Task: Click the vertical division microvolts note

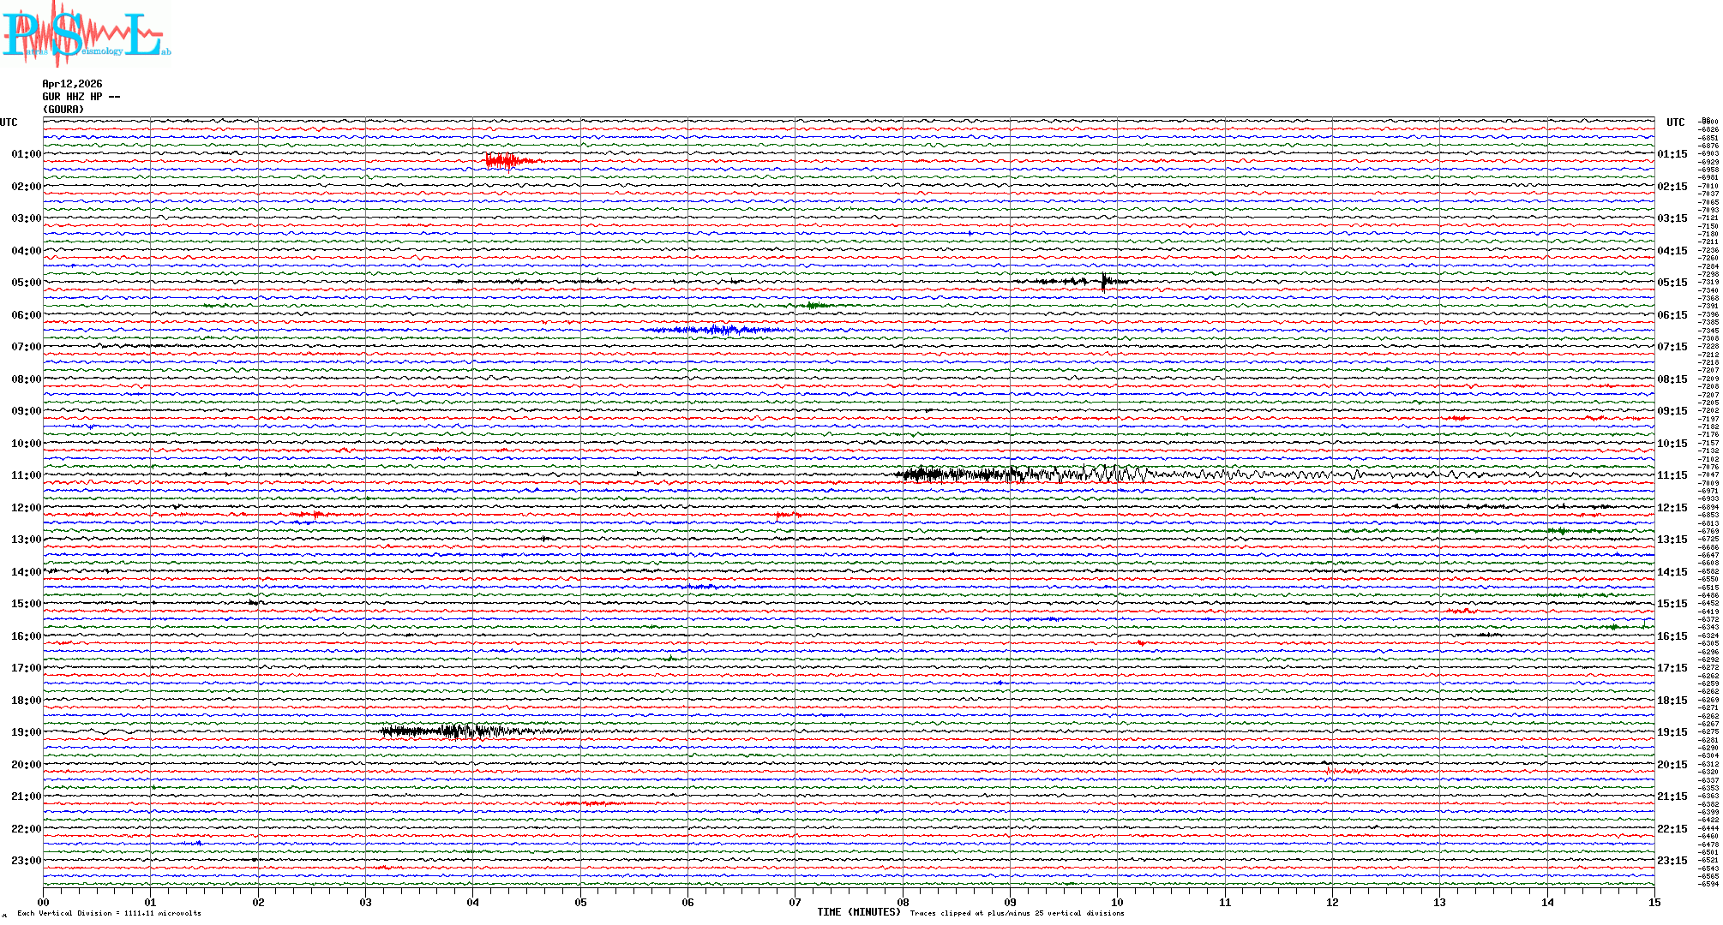Action: click(x=109, y=913)
